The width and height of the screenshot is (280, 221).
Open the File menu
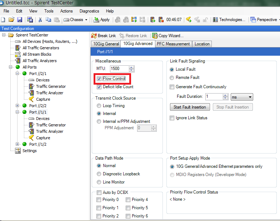[6, 11]
